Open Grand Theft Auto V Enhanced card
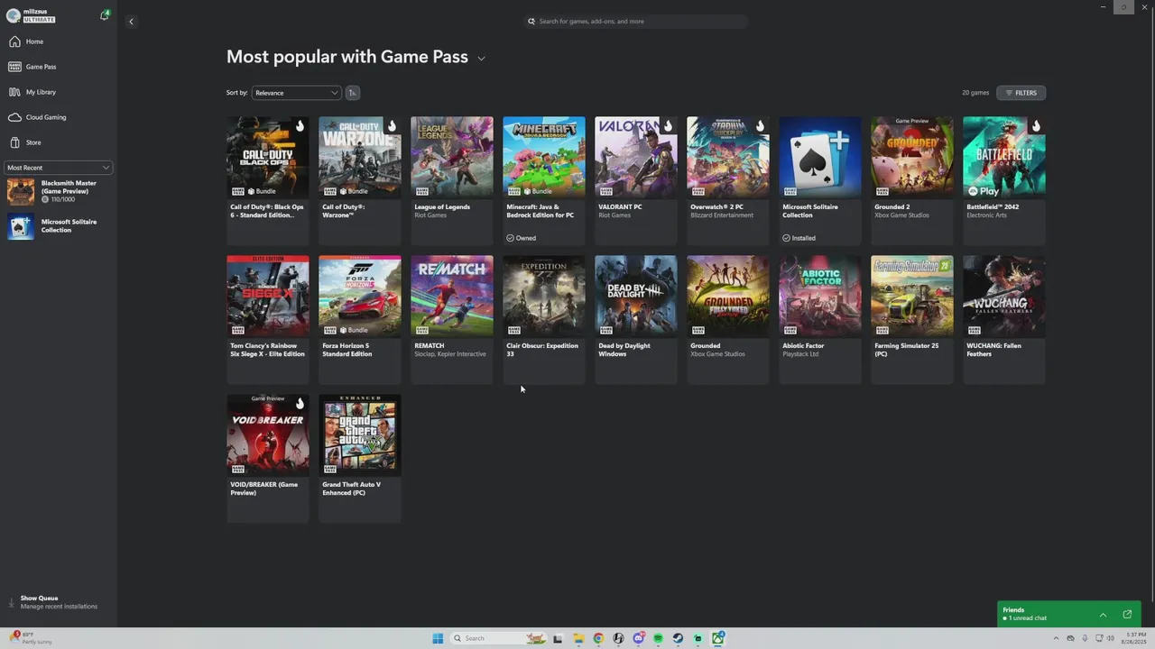Screen dimensions: 1155x649 [x=360, y=458]
